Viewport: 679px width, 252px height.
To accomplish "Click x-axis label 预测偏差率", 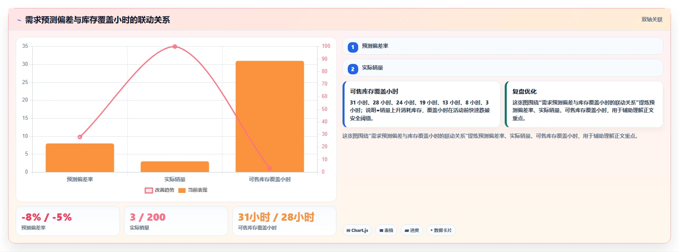I will pyautogui.click(x=80, y=179).
